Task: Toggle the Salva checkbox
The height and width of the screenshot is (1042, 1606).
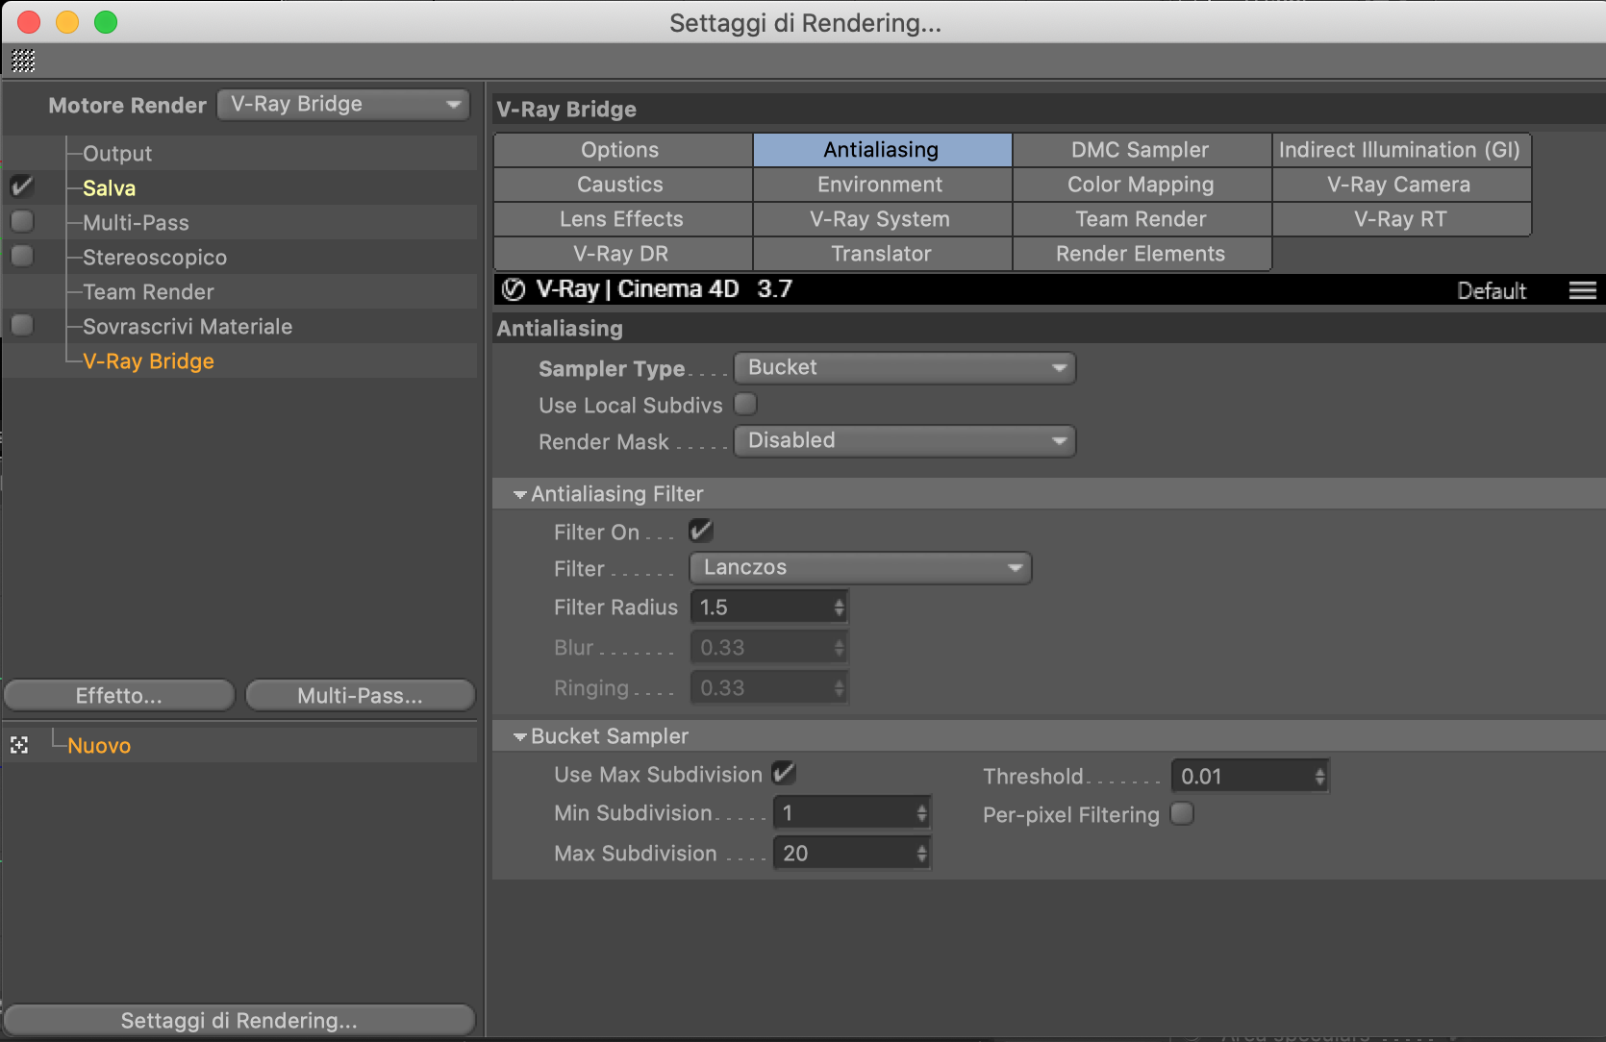Action: pyautogui.click(x=22, y=186)
